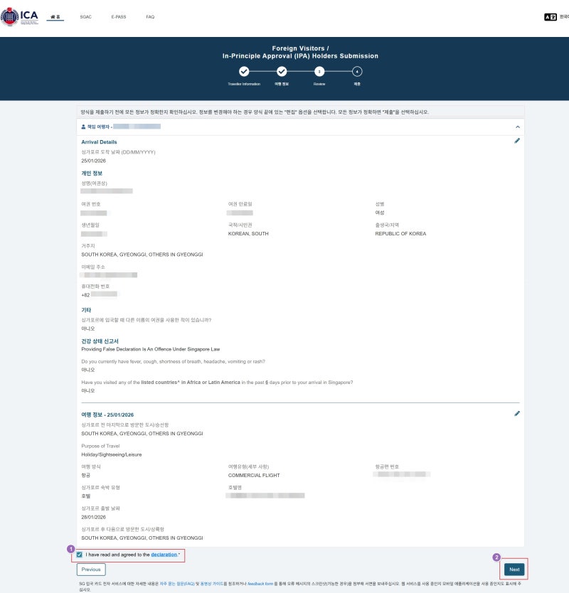569x593 pixels.
Task: Click the Holiday/Sightseeing/Leisure purpose value
Action: (x=111, y=454)
